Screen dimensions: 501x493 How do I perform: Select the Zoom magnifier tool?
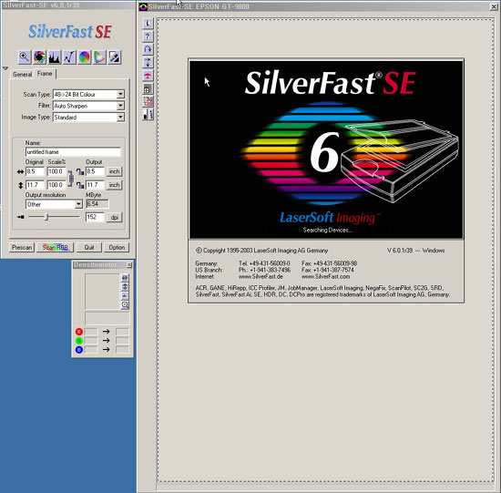click(25, 57)
